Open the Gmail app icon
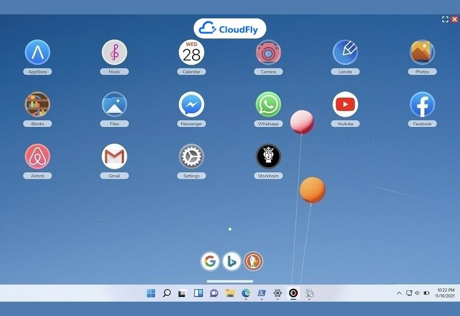 (114, 156)
